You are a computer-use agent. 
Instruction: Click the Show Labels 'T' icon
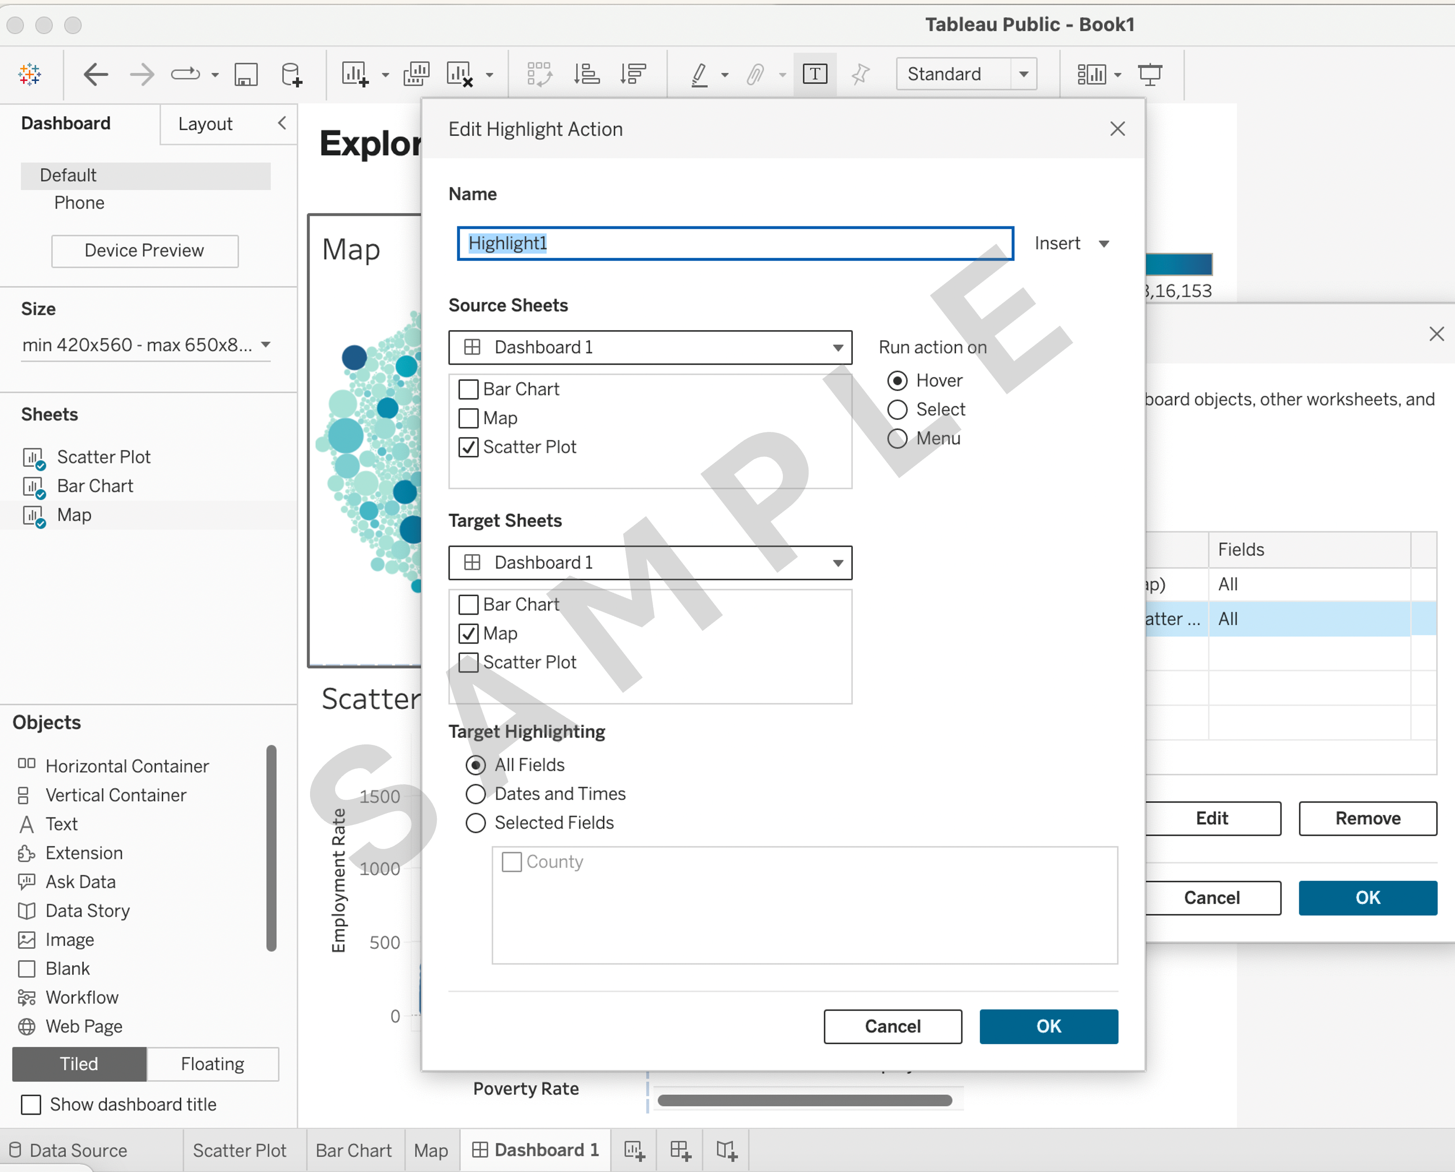pos(815,73)
